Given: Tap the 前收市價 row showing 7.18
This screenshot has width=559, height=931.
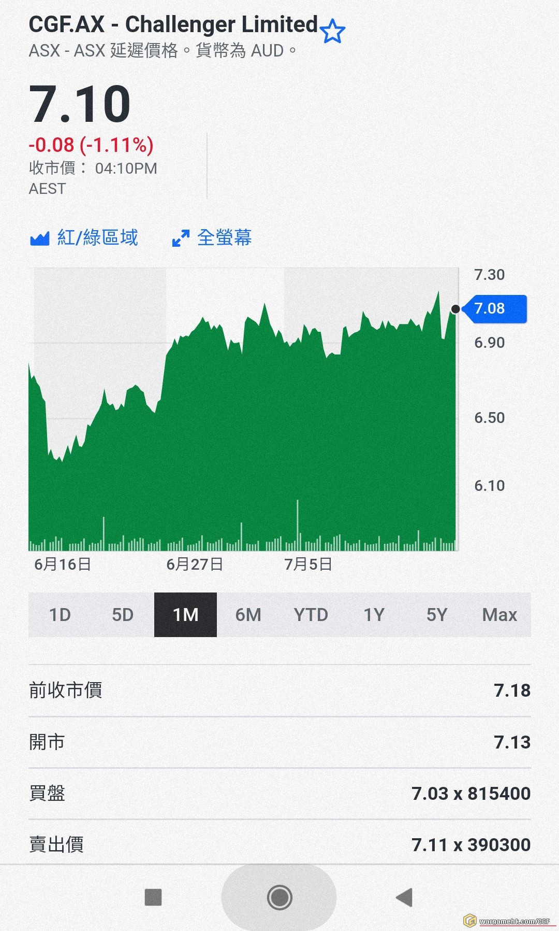Looking at the screenshot, I should click(279, 690).
